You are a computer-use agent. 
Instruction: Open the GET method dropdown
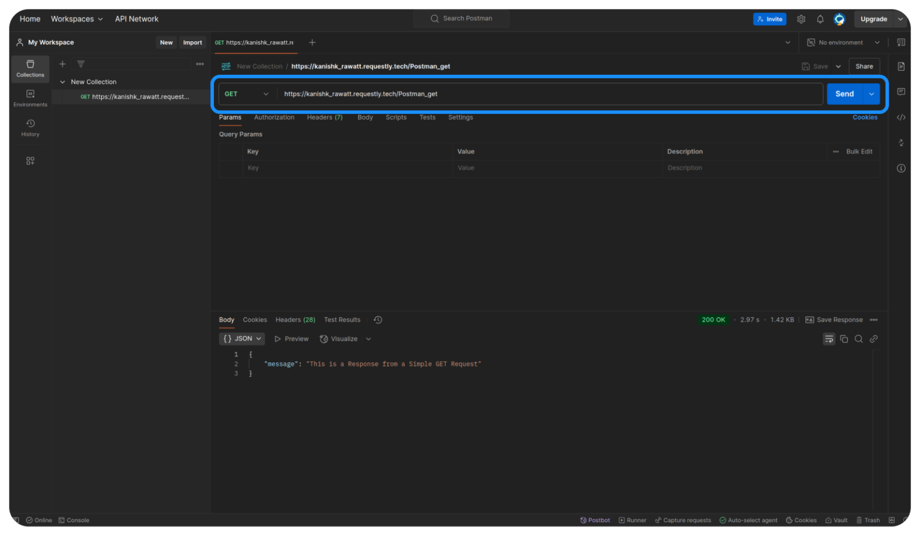click(x=246, y=93)
